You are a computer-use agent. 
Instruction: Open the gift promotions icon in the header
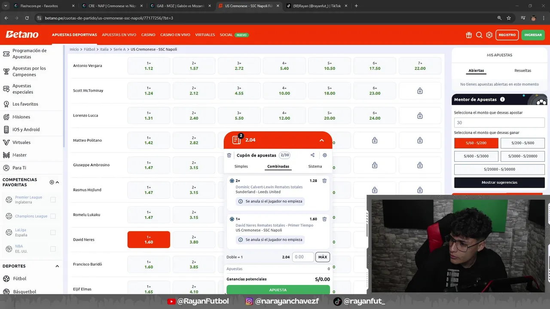(x=469, y=35)
